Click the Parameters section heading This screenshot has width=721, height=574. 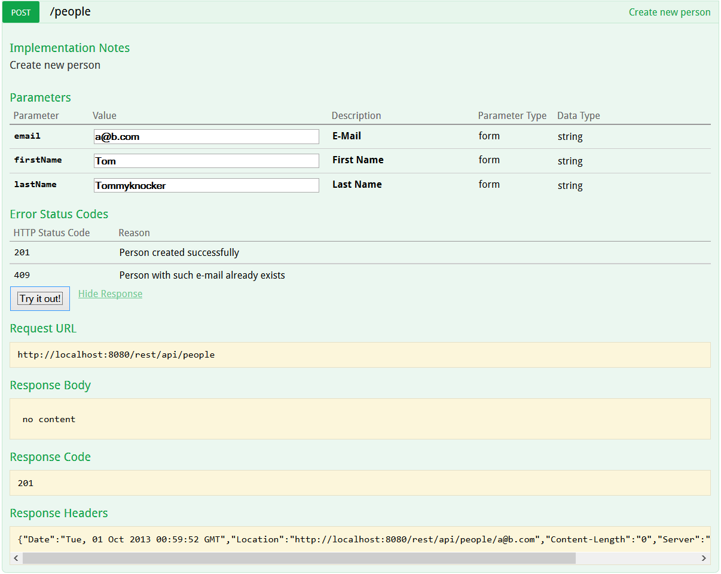click(x=40, y=97)
